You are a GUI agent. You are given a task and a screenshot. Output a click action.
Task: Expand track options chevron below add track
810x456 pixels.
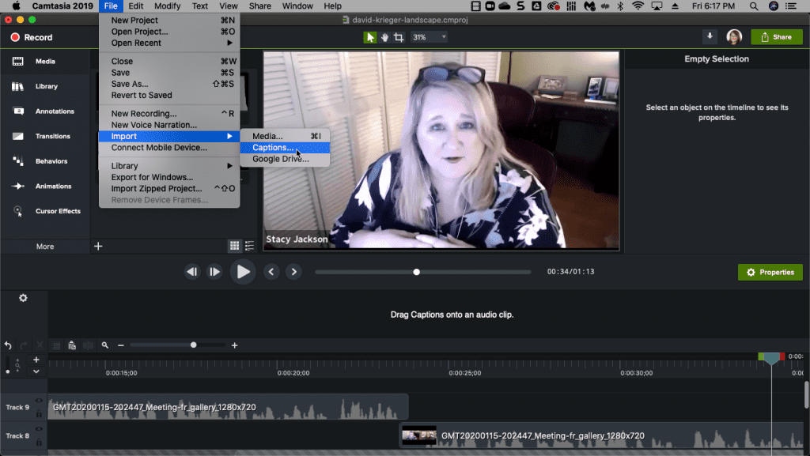coord(36,371)
